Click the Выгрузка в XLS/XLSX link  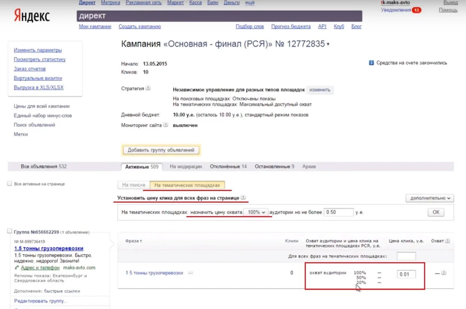point(39,88)
